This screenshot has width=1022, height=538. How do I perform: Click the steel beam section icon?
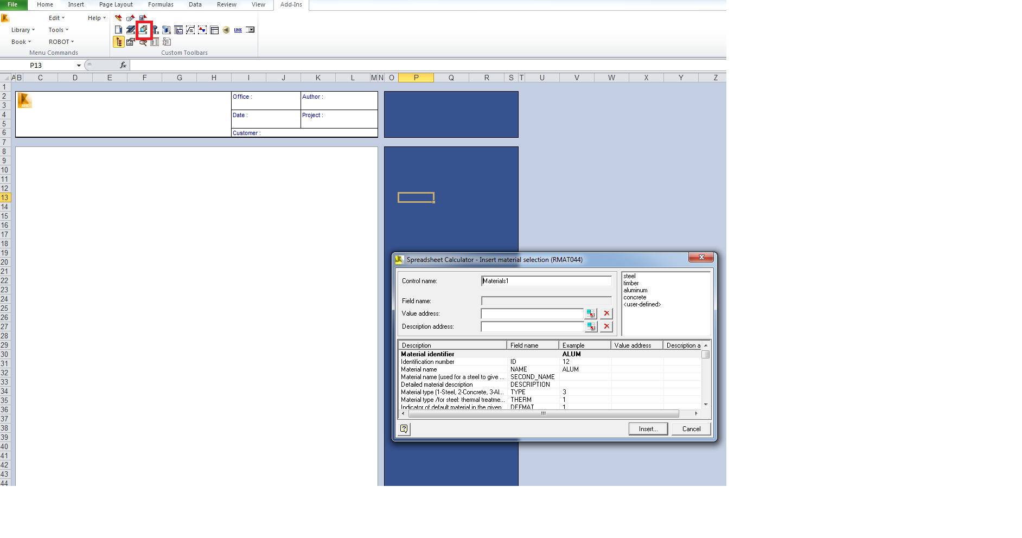coord(131,30)
